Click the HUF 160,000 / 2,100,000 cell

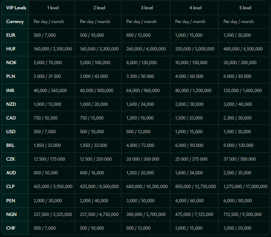[x=53, y=49]
